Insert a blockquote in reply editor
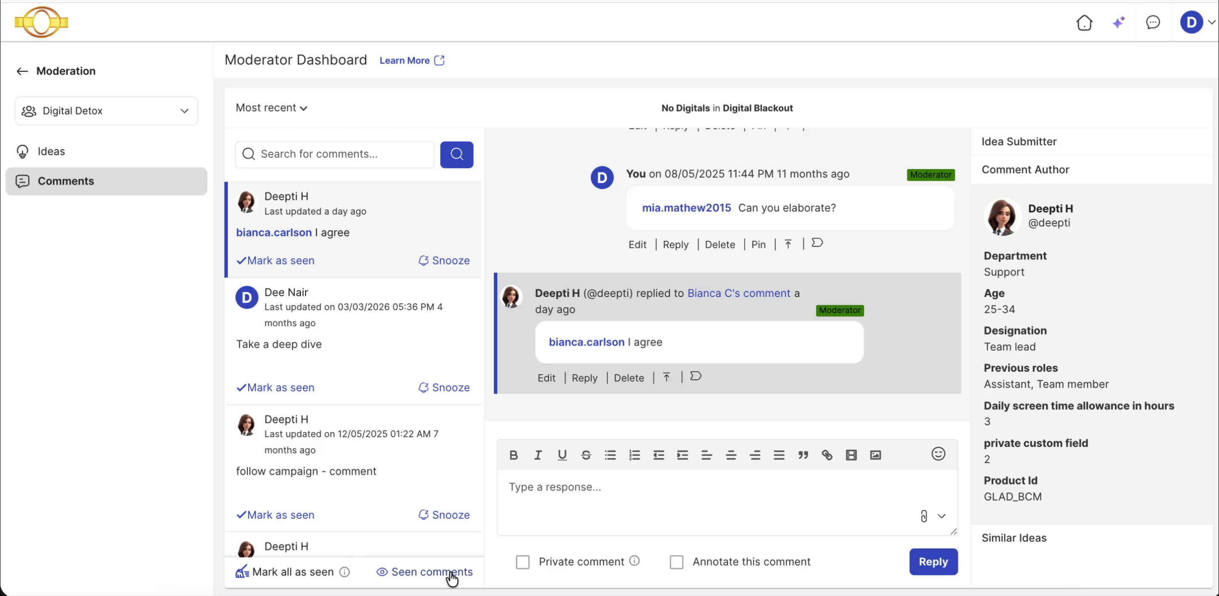This screenshot has height=596, width=1219. (803, 455)
